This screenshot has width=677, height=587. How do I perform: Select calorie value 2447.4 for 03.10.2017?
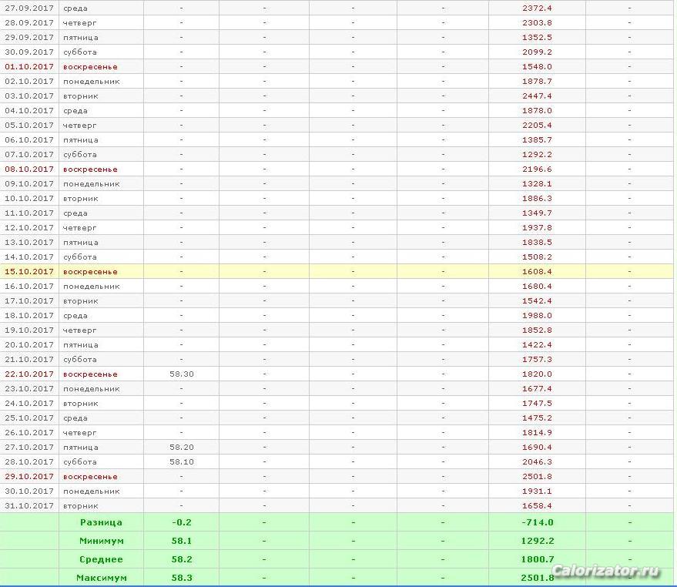coord(537,96)
